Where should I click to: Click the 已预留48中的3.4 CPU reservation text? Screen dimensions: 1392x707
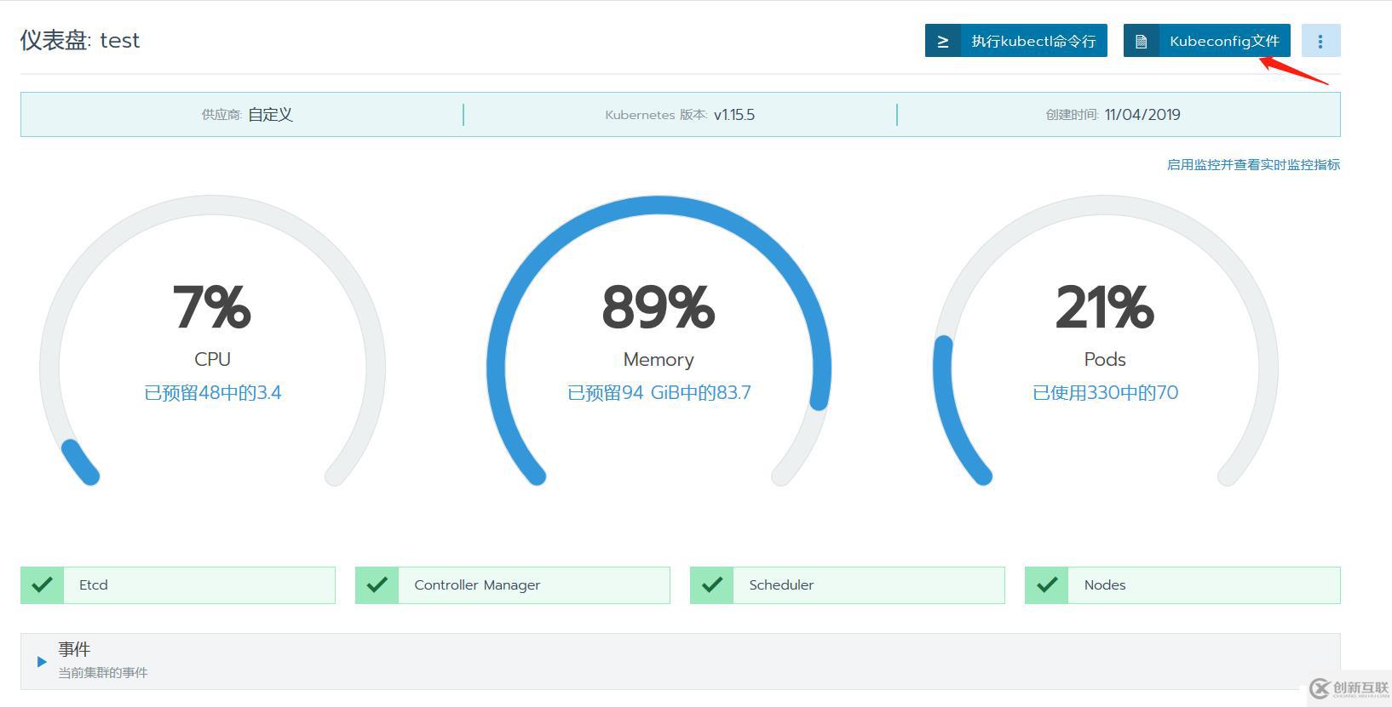click(213, 393)
